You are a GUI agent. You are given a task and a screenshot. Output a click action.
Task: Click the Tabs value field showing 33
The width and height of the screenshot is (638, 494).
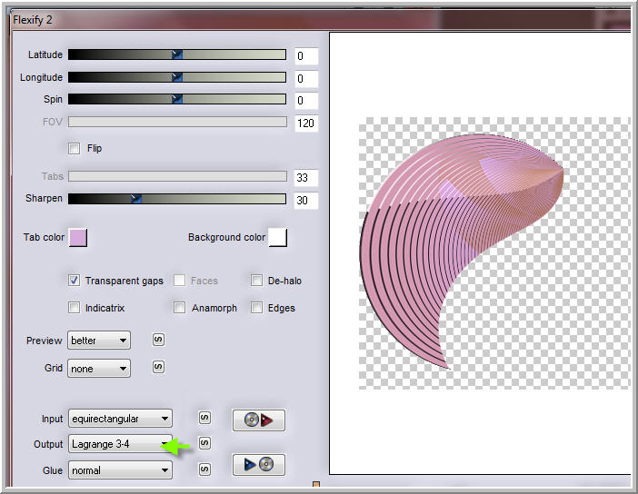point(306,178)
